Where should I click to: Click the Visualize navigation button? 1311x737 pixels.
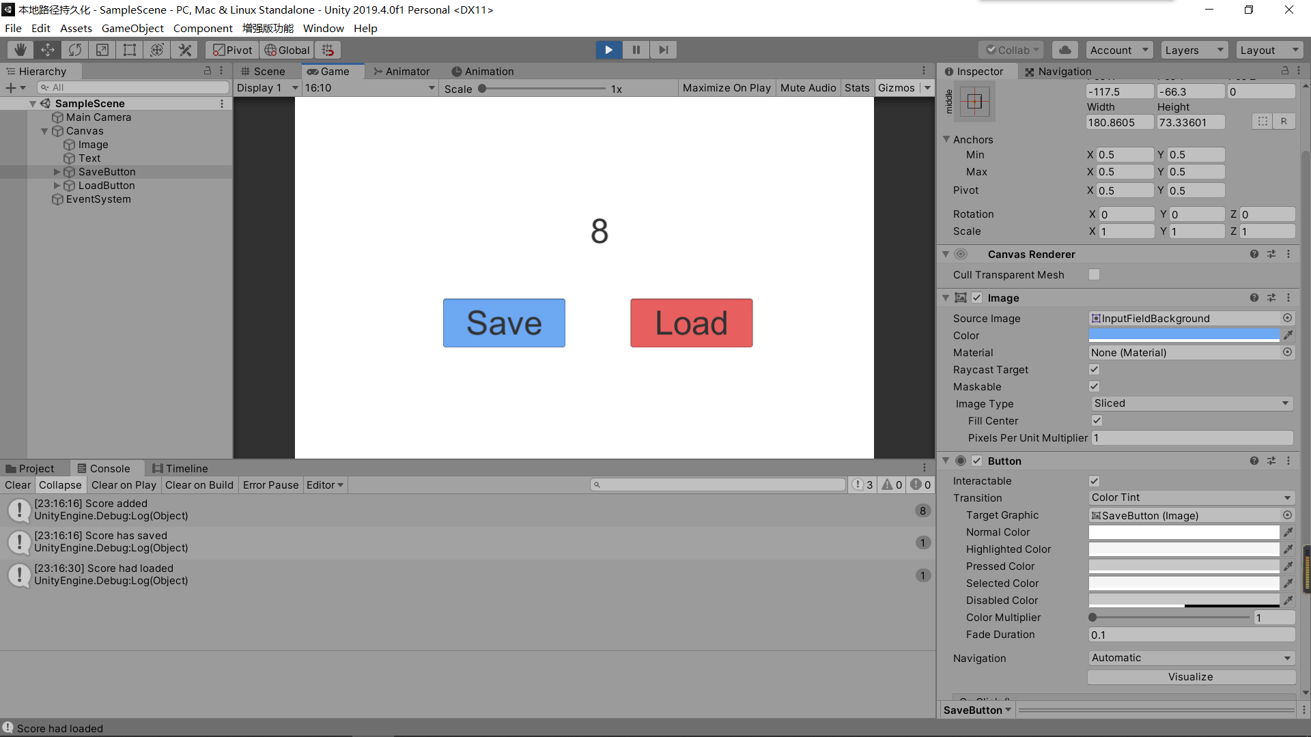pyautogui.click(x=1190, y=676)
